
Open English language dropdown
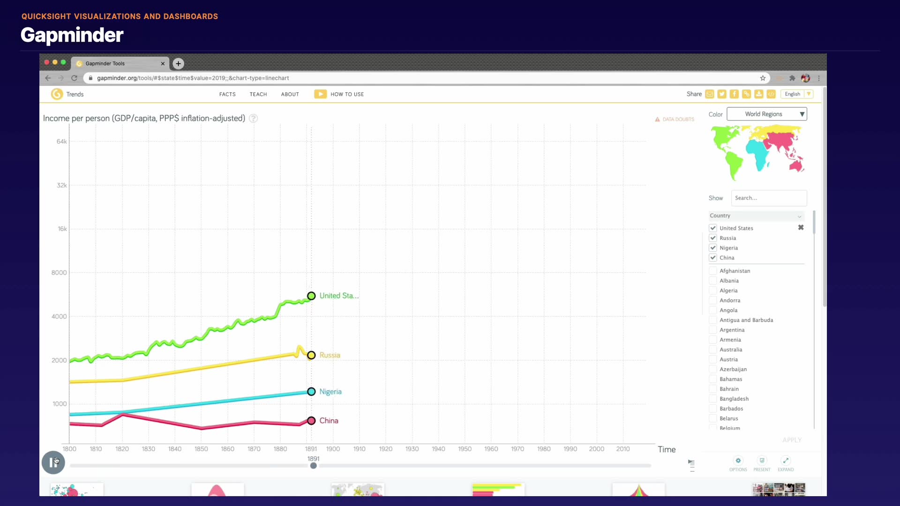(796, 94)
